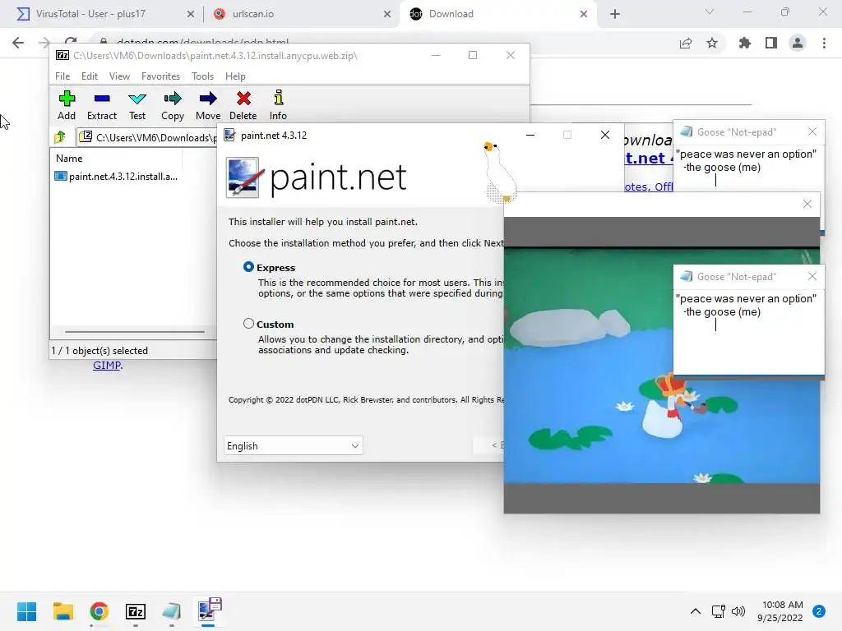Screen dimensions: 842x631
Task: Switch to the urlscan.io browser tab
Action: tap(301, 14)
